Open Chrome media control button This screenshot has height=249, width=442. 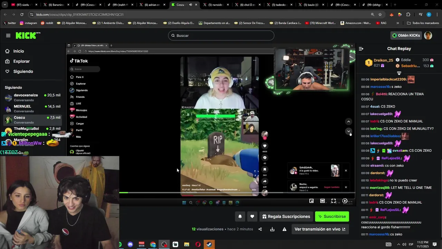click(420, 15)
